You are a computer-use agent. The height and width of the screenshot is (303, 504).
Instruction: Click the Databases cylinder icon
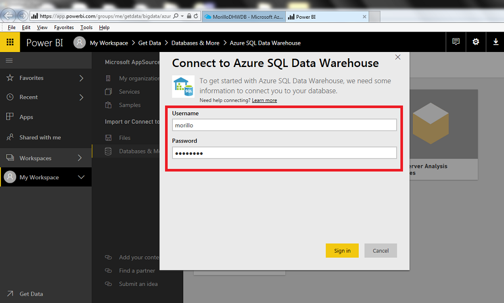click(x=108, y=151)
